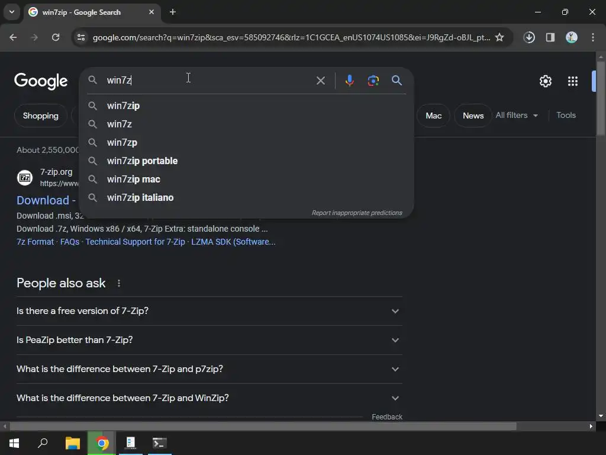The image size is (606, 455).
Task: Expand 'difference between 7-Zip and WinZip' question
Action: (209, 398)
